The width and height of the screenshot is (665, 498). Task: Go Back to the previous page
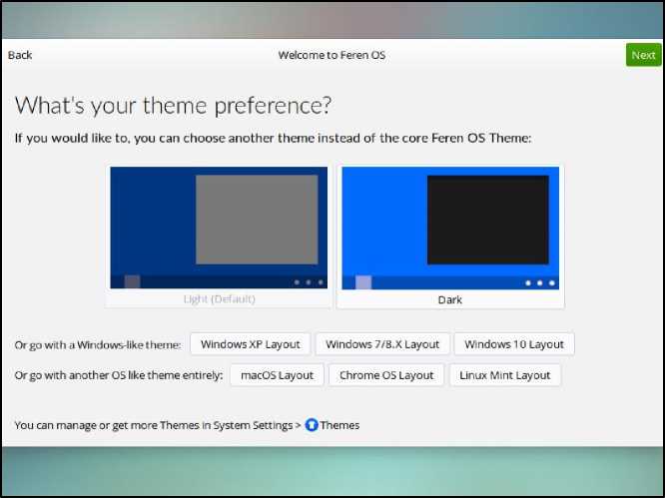tap(20, 55)
